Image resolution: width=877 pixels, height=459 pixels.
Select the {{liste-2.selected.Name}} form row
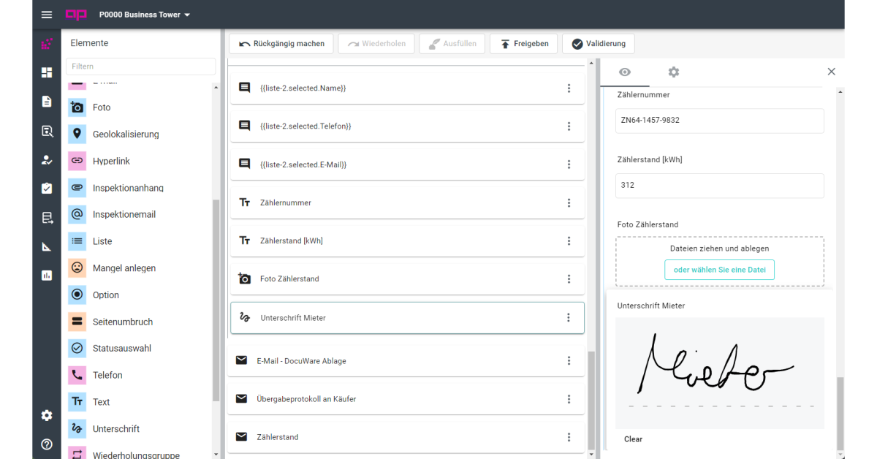click(x=407, y=88)
